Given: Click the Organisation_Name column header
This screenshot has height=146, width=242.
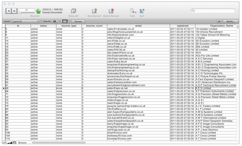Looking at the screenshot, I should (216, 26).
